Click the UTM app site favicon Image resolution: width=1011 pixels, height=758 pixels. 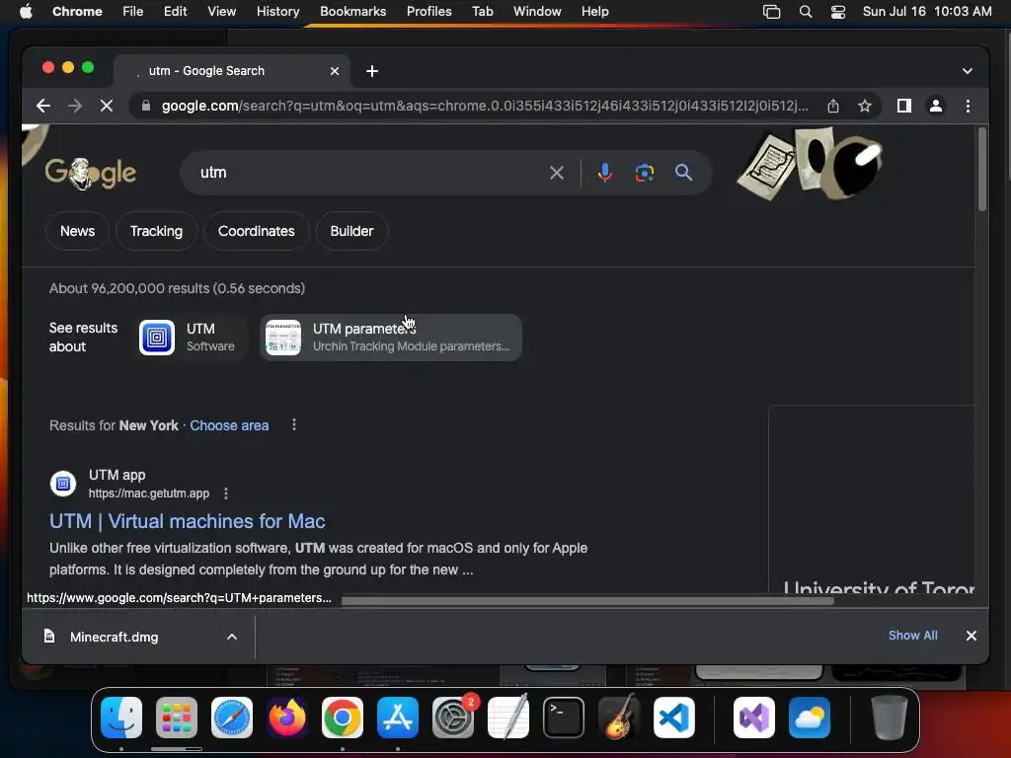pyautogui.click(x=63, y=484)
